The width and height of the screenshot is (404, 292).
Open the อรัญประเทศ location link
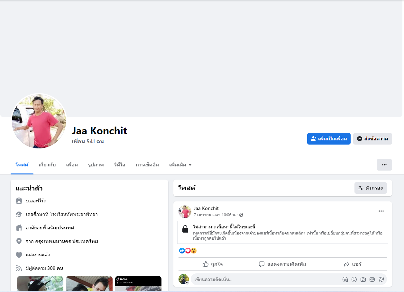60,228
